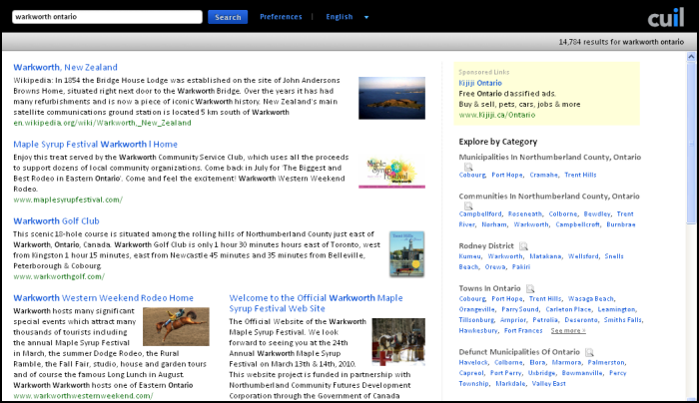
Task: Open preview icon beside Rodney District category
Action: [524, 246]
